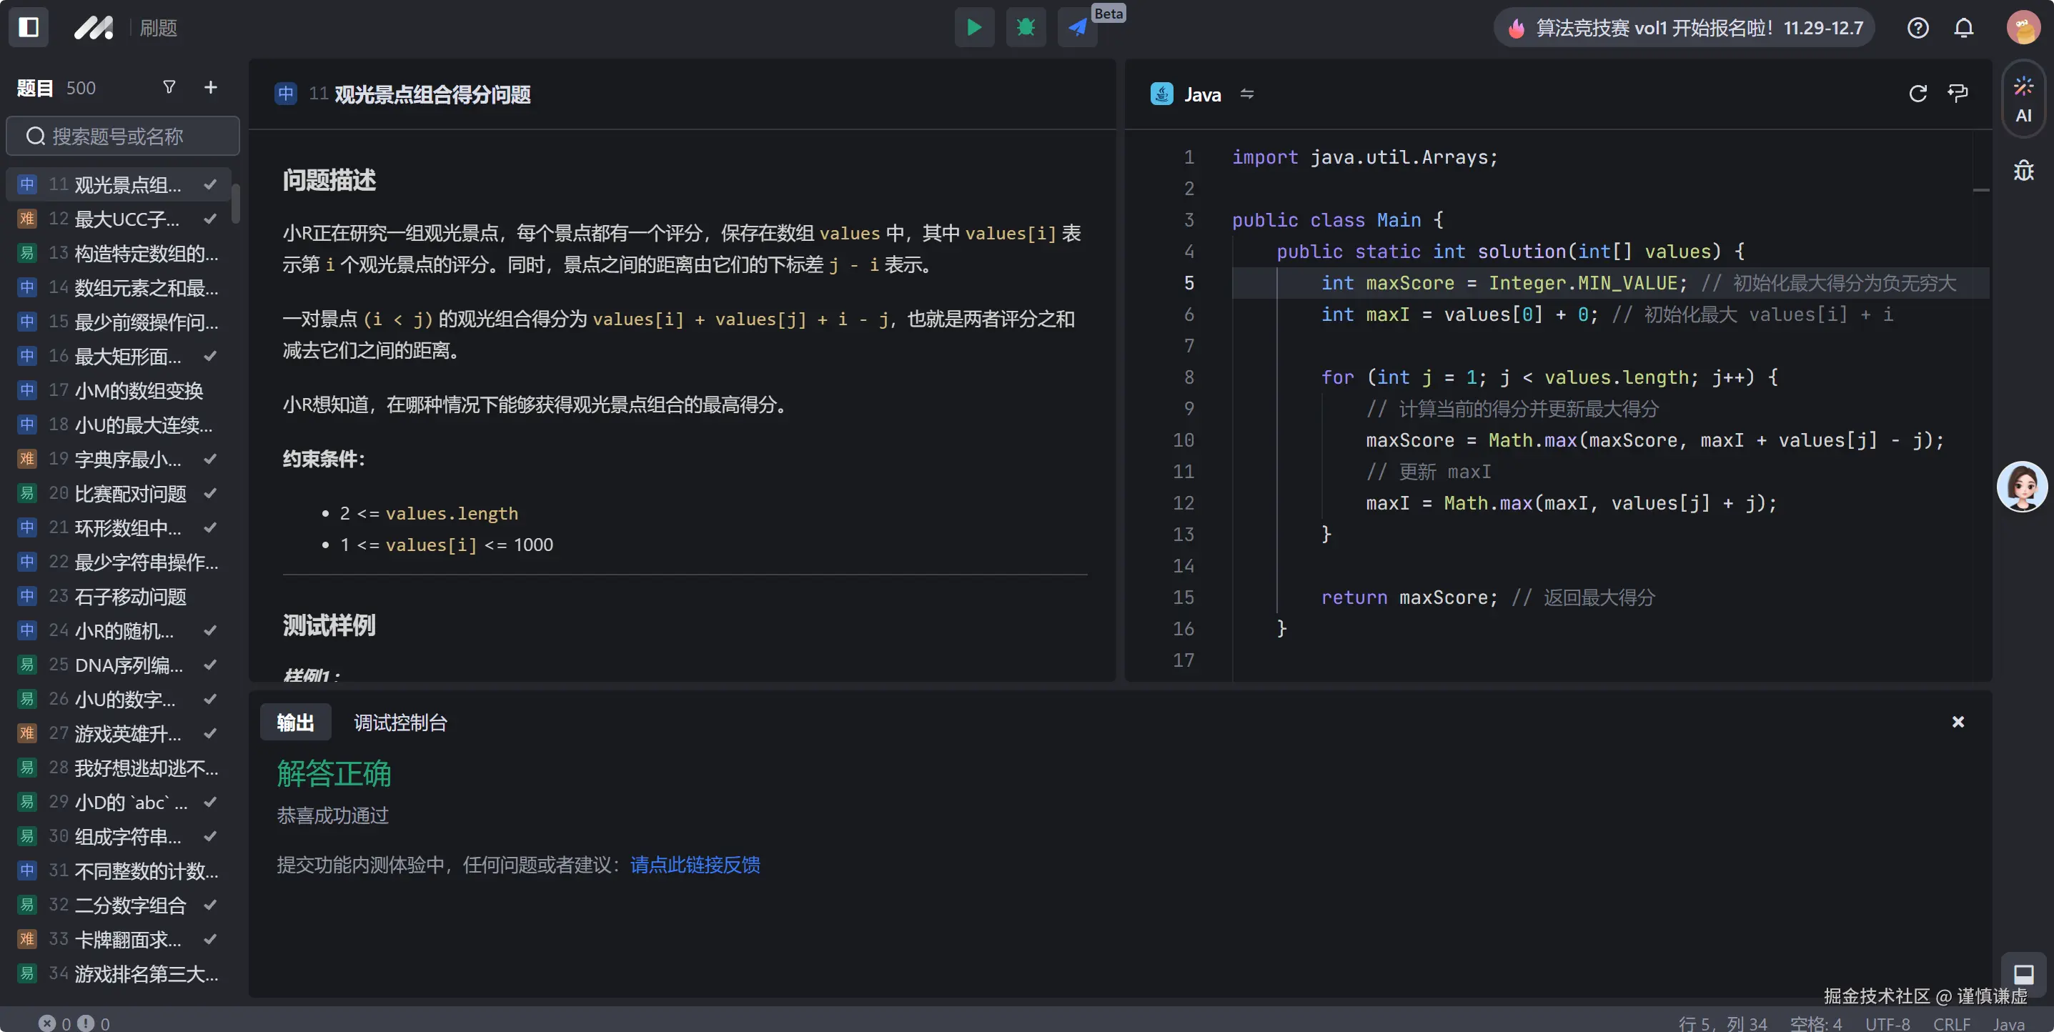This screenshot has width=2054, height=1032.
Task: Type in the 搜索题号或名称 search box
Action: pyautogui.click(x=124, y=137)
